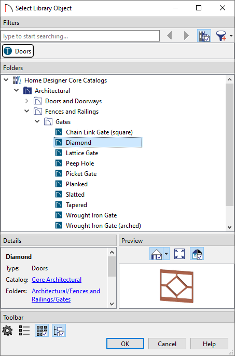Image resolution: width=235 pixels, height=356 pixels.
Task: Open the filter funnel dropdown arrow
Action: tap(231, 36)
